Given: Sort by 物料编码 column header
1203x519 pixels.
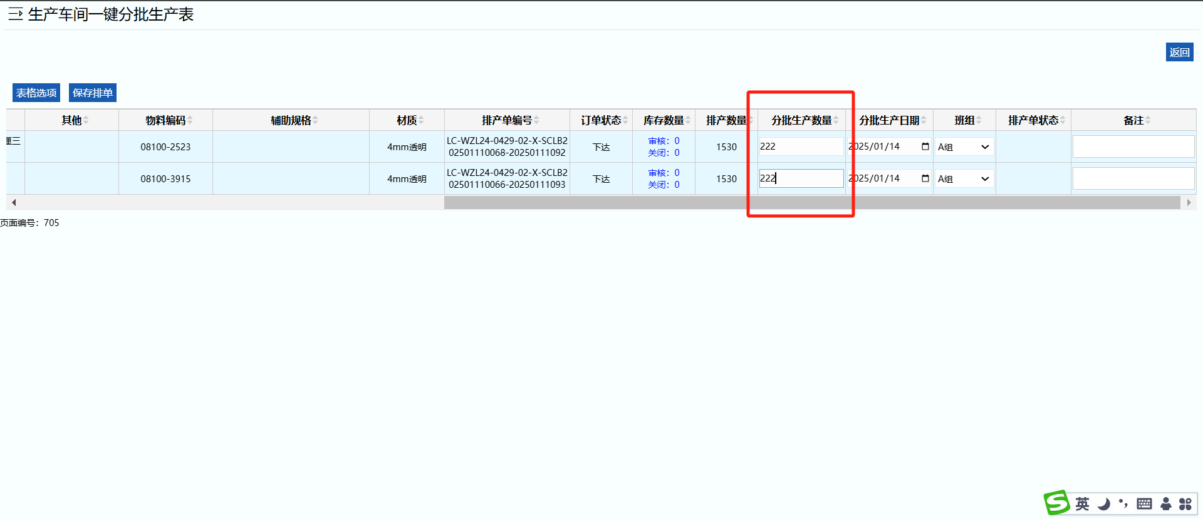Looking at the screenshot, I should pos(165,120).
